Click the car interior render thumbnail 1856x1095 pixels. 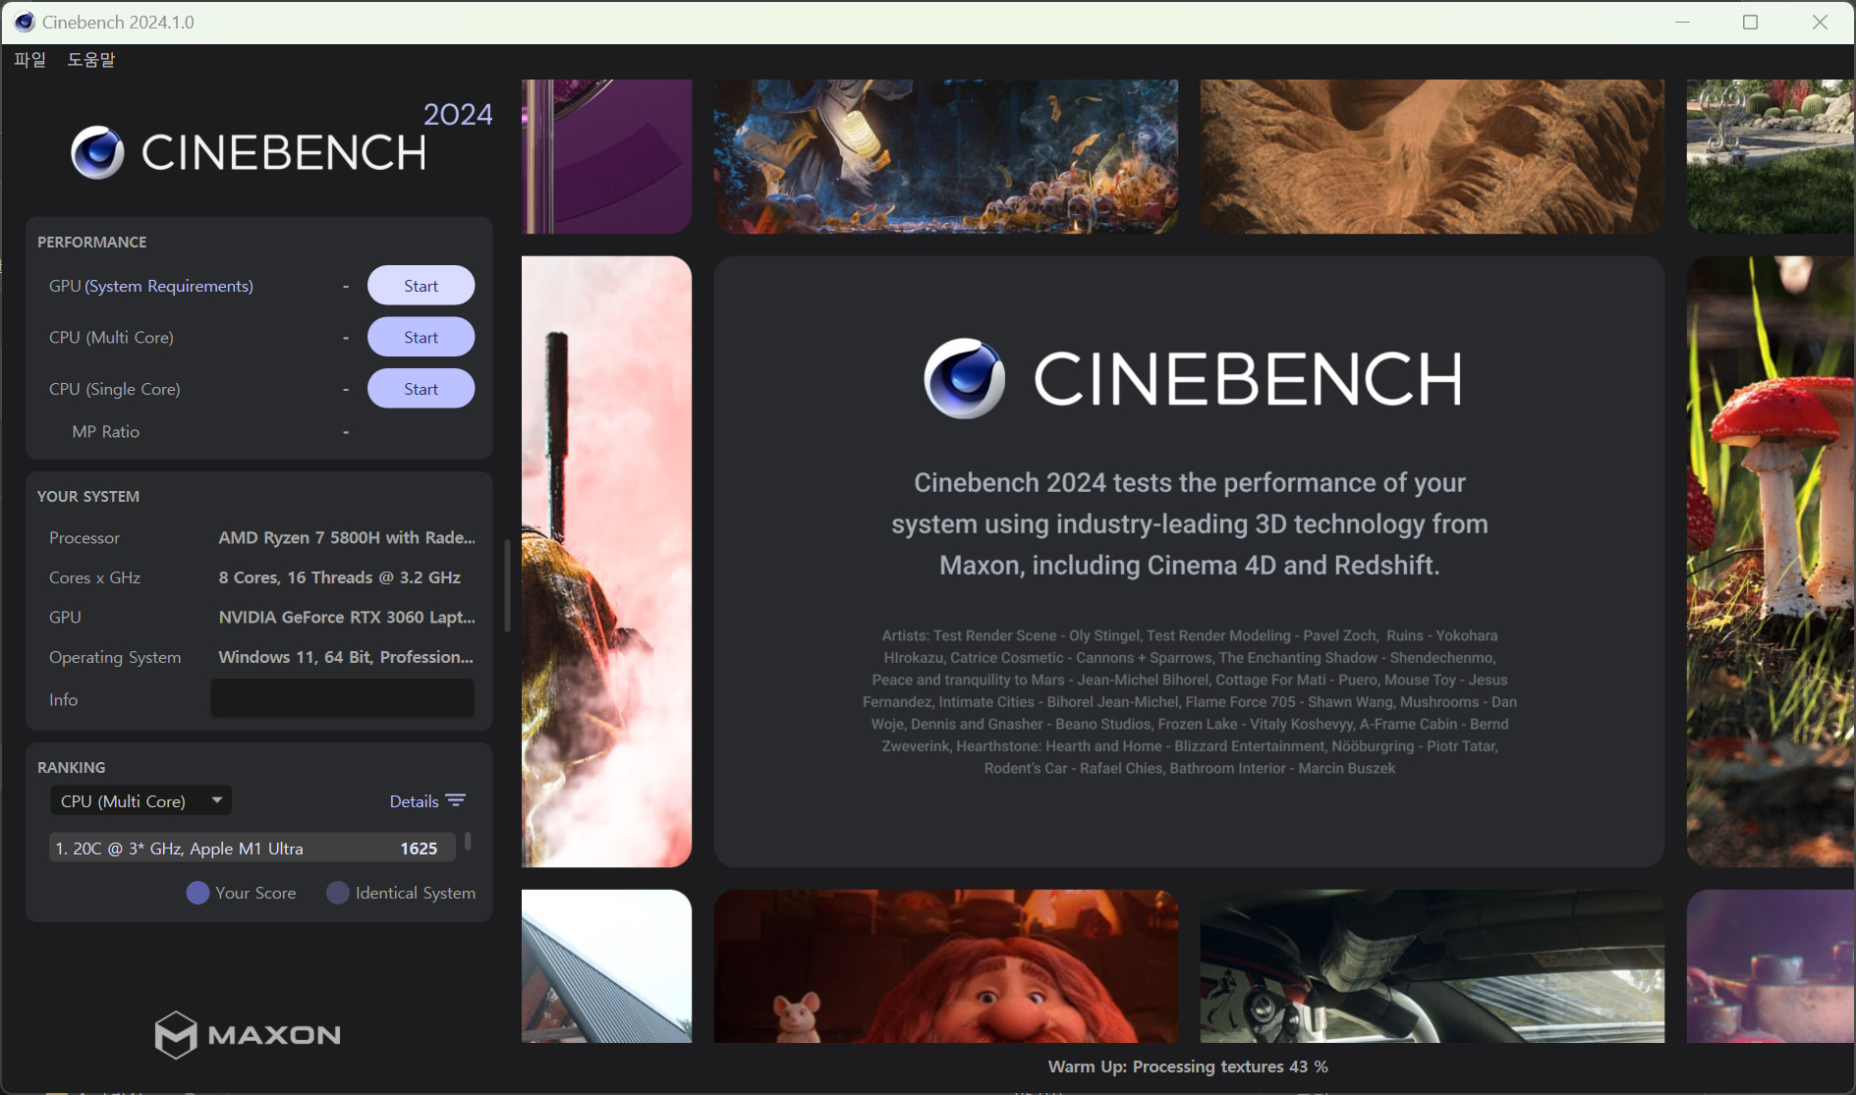(1433, 966)
